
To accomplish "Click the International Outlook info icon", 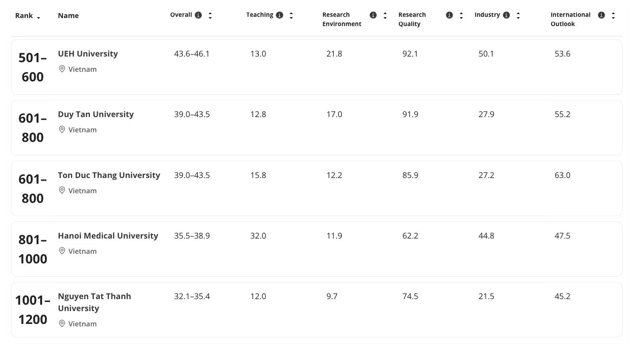I will click(x=601, y=15).
